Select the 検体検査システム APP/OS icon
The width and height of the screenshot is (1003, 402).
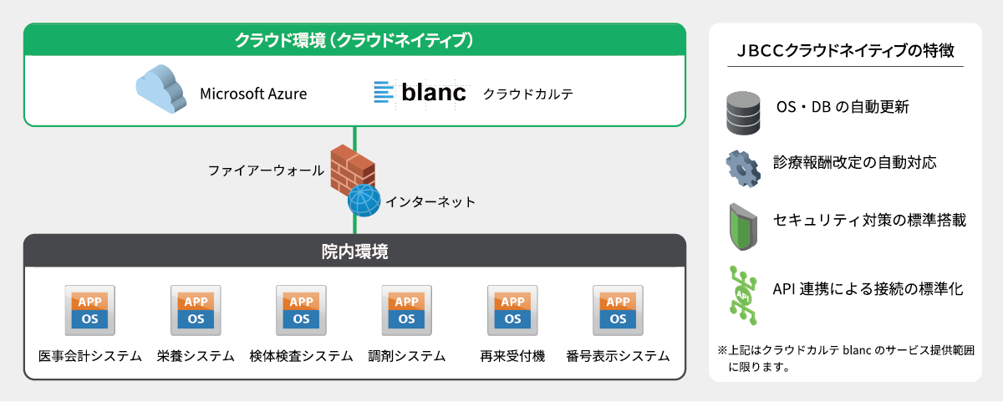tap(301, 310)
